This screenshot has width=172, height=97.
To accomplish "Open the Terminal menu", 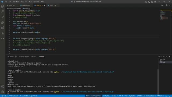I will tap(36, 2).
